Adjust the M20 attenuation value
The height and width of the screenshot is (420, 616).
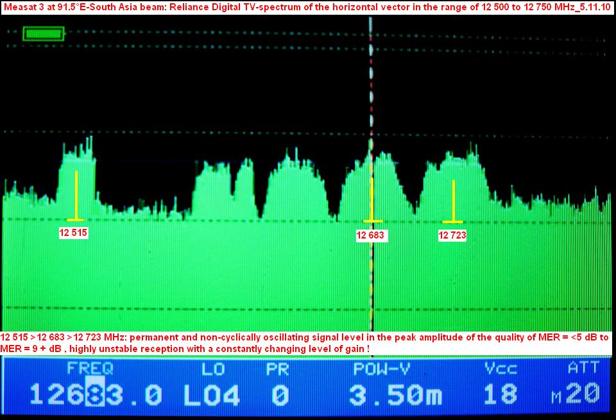576,395
